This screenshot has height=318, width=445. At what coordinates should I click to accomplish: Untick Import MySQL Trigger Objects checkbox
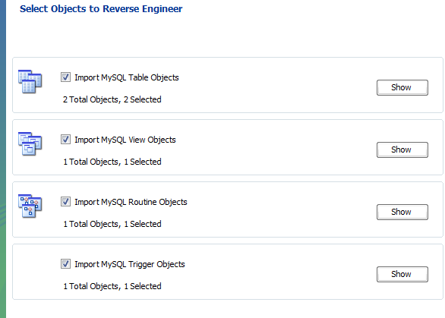[65, 264]
